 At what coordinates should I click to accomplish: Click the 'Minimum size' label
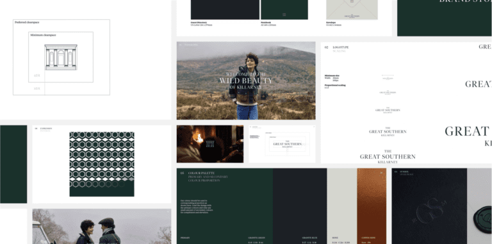(332, 76)
